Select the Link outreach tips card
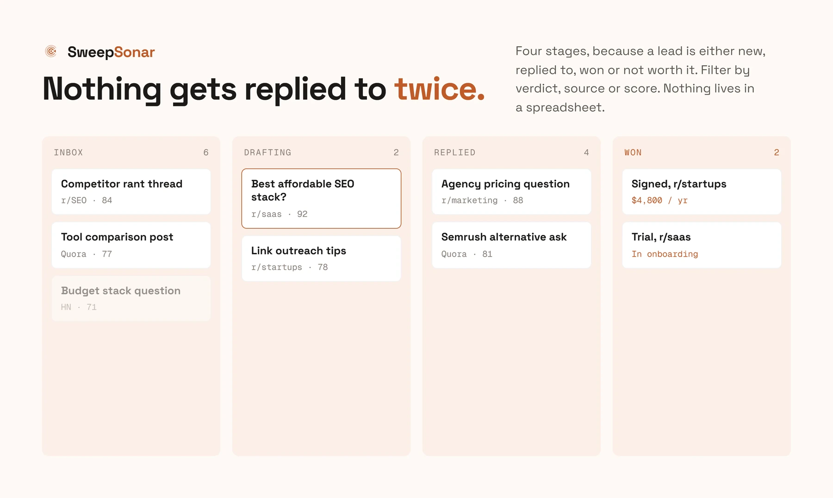 [x=321, y=258]
